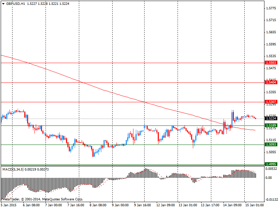The height and width of the screenshot is (208, 278).
Task: Click the 14 Jan 09:00 time axis label
Action: [232, 205]
